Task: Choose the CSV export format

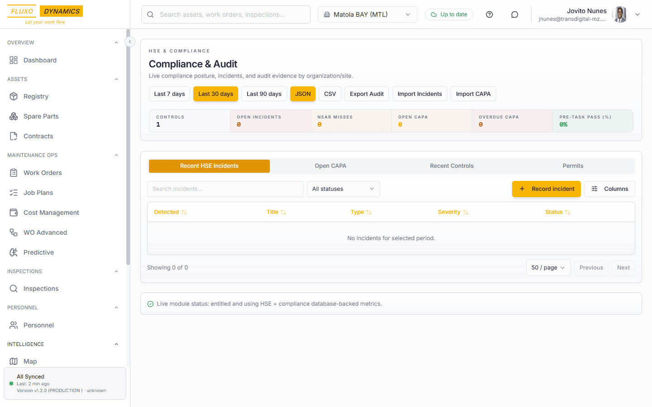Action: pyautogui.click(x=330, y=94)
